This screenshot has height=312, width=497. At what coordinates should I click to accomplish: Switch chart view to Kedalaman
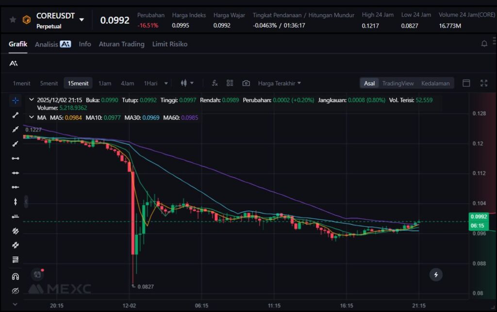tap(435, 83)
